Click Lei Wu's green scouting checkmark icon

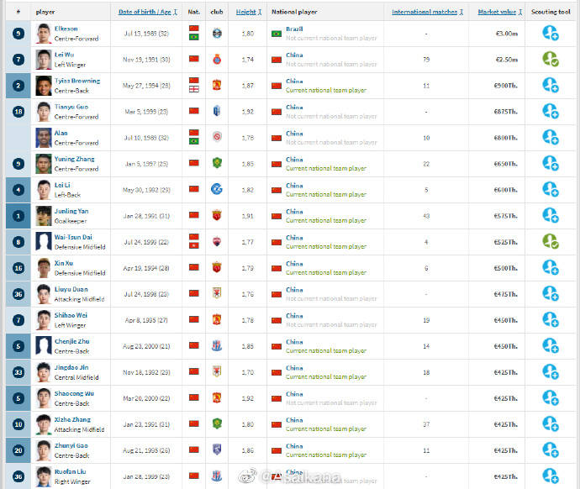tap(551, 59)
